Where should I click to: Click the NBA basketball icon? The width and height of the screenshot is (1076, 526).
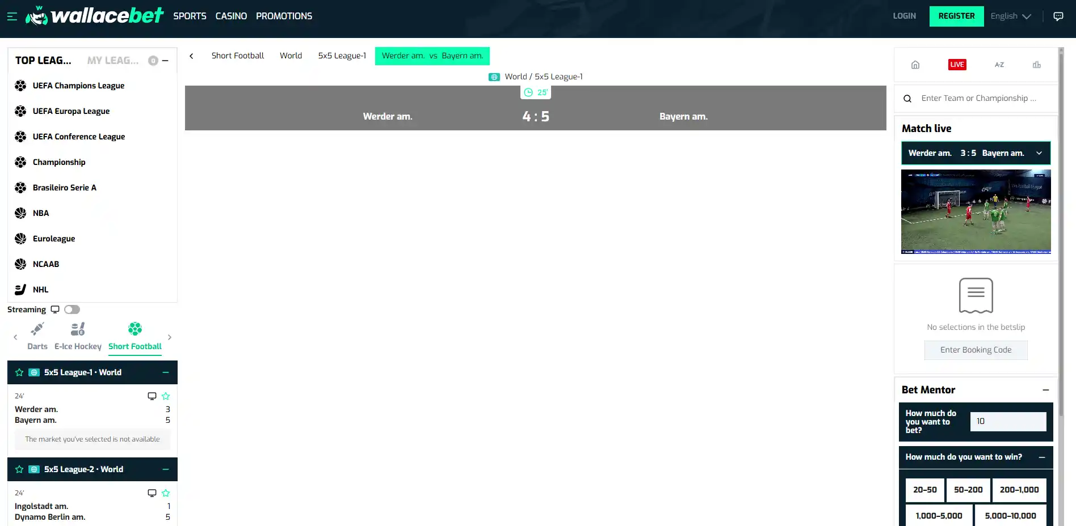point(20,213)
